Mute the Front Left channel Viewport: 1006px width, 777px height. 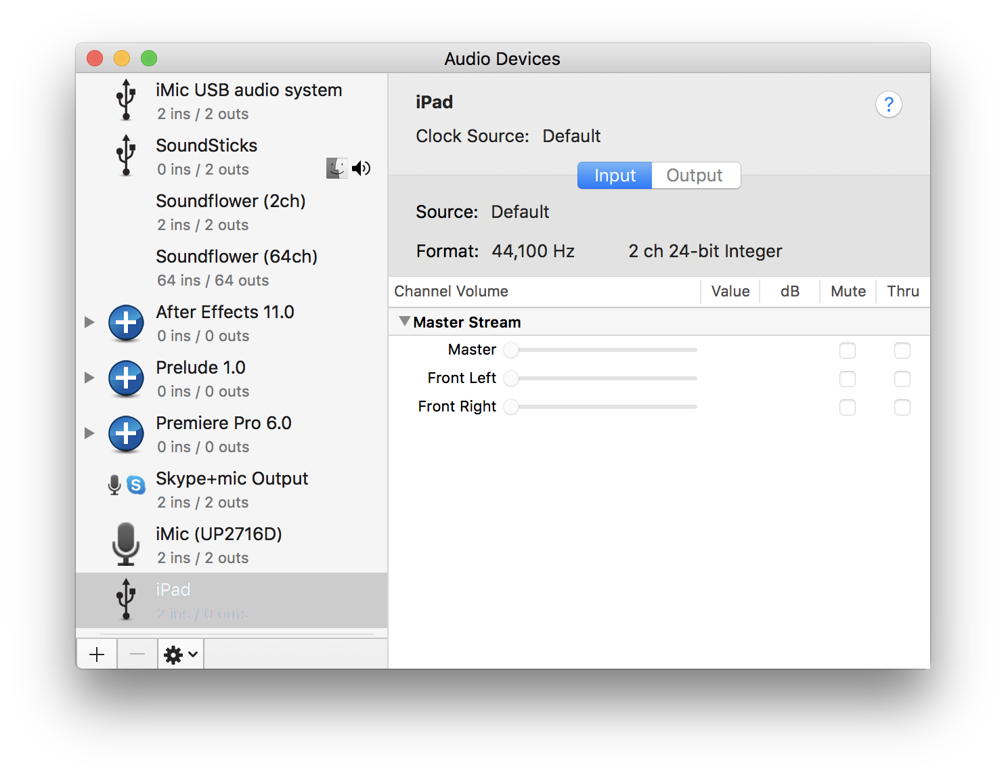point(848,379)
